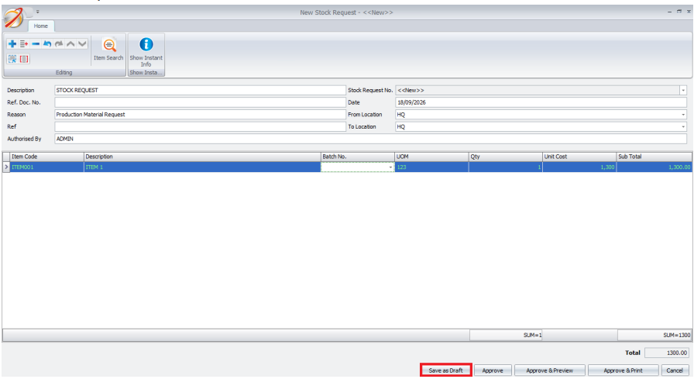This screenshot has height=379, width=694.
Task: Sort by the Unit Cost column header
Action: (x=579, y=157)
